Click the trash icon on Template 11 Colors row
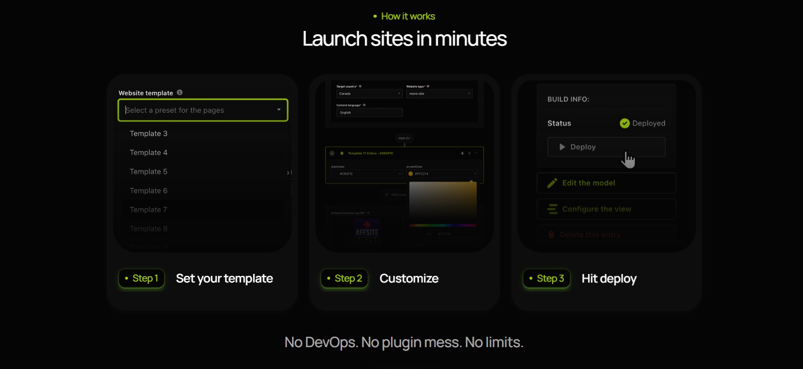Image resolution: width=803 pixels, height=369 pixels. (x=462, y=154)
